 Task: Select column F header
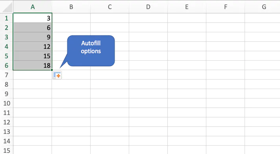[225, 7]
